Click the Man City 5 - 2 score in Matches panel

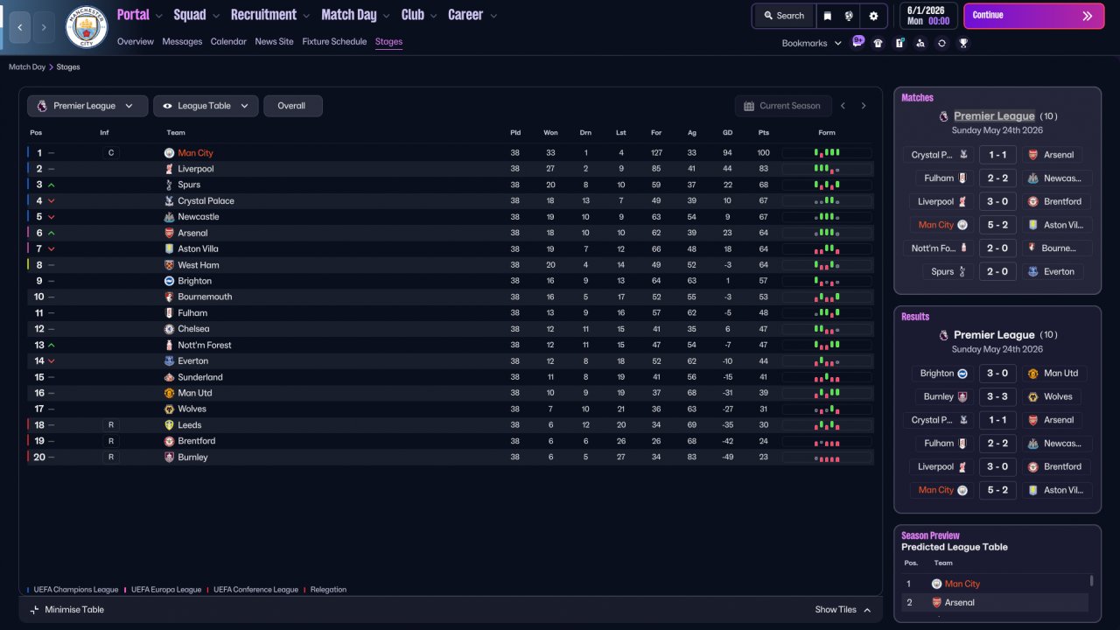(997, 225)
